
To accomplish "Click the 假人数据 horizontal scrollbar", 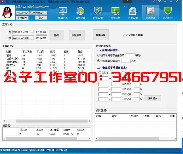I will 129,139.
